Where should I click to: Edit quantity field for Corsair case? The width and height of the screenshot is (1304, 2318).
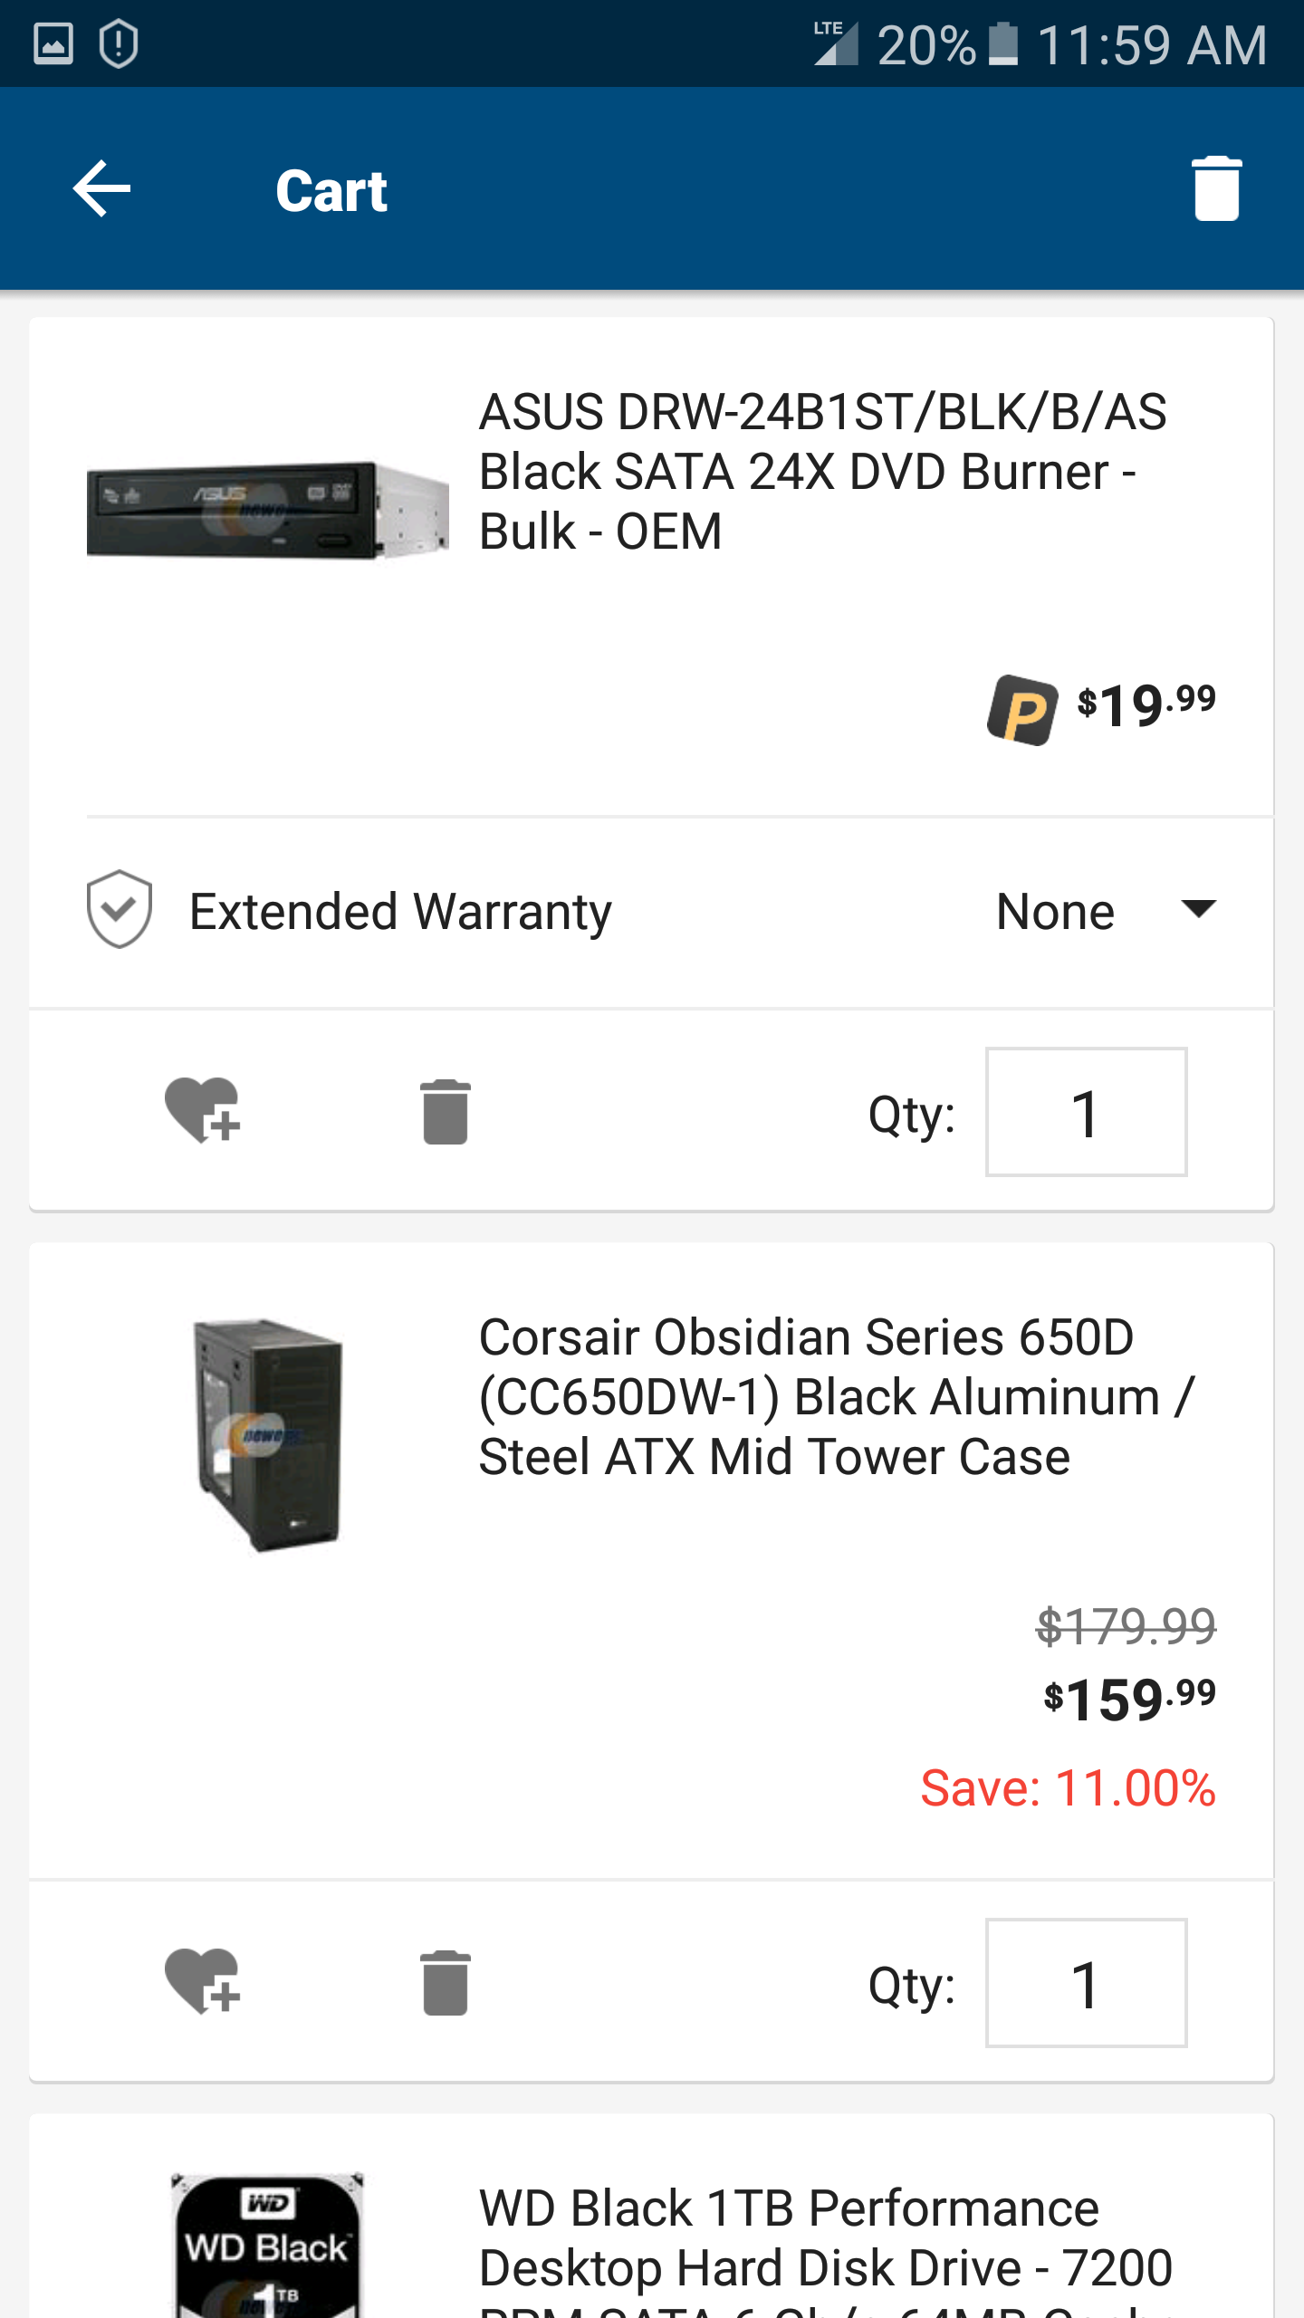[x=1086, y=1982]
